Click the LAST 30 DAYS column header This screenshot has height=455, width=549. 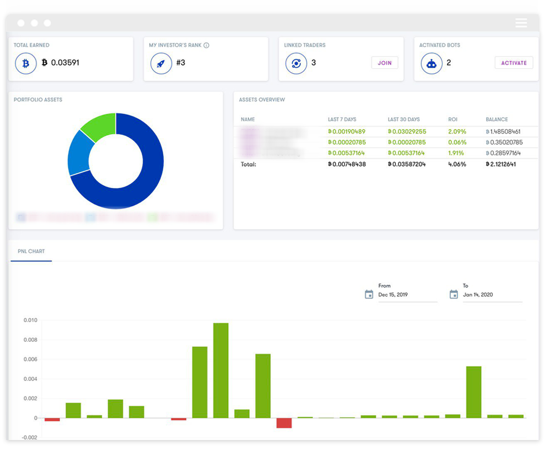click(404, 119)
